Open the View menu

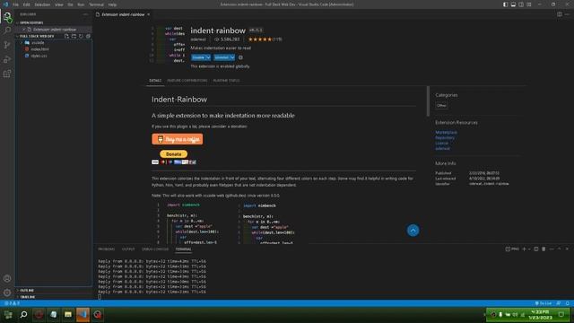click(x=59, y=4)
